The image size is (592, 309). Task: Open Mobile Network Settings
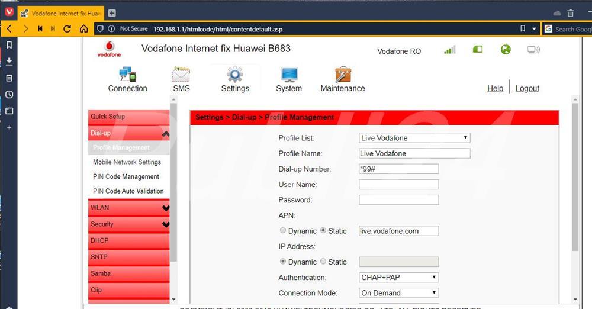tap(127, 162)
